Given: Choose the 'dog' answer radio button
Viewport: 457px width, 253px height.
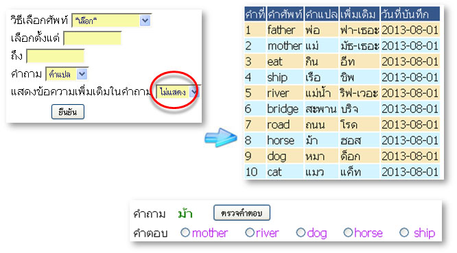Looking at the screenshot, I should pyautogui.click(x=301, y=232).
